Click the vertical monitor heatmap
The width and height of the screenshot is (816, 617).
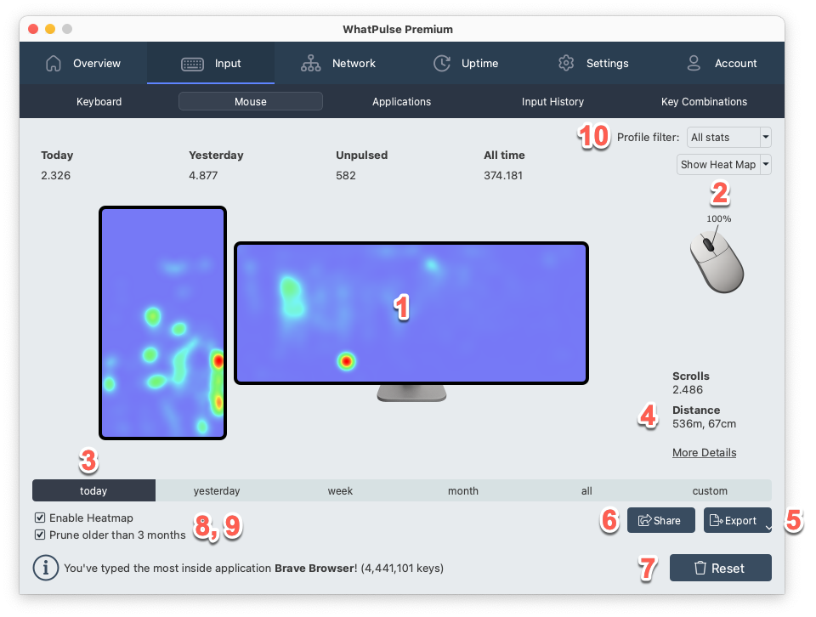coord(162,323)
